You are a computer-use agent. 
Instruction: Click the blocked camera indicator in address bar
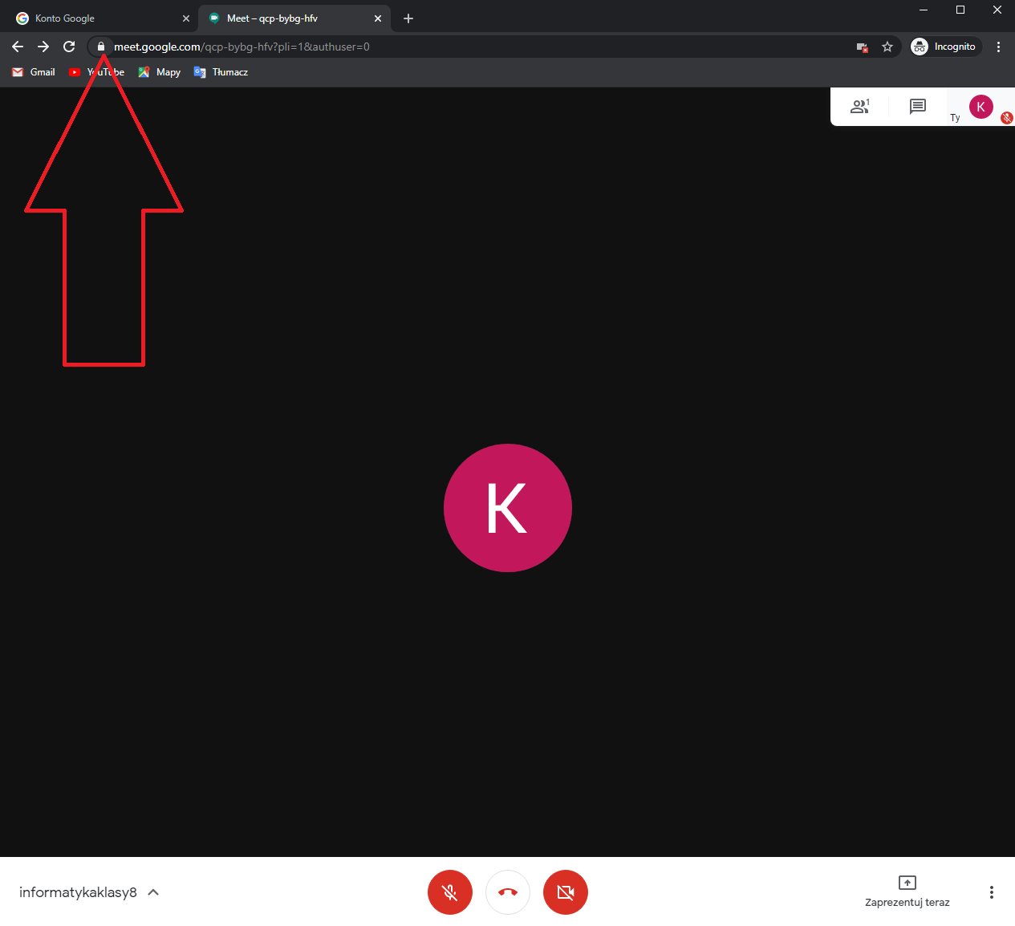(x=863, y=47)
